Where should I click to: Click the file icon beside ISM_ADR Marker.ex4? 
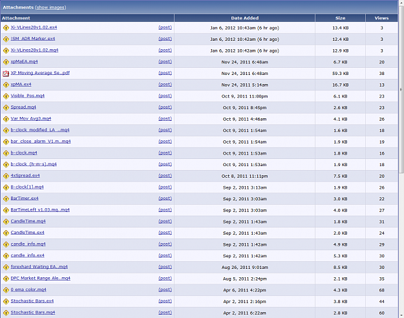(x=6, y=39)
